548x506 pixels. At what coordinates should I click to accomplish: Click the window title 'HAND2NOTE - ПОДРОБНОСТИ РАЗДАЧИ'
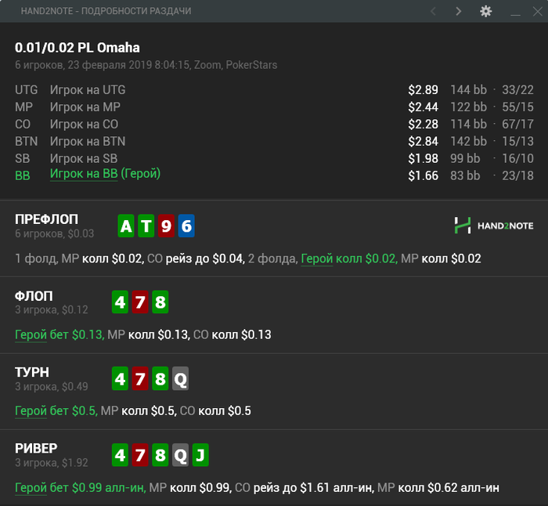106,11
